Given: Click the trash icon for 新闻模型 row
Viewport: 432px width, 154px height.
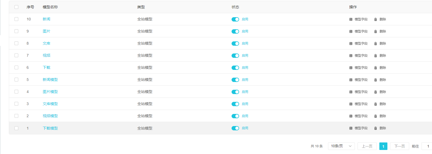Looking at the screenshot, I should pos(375,80).
